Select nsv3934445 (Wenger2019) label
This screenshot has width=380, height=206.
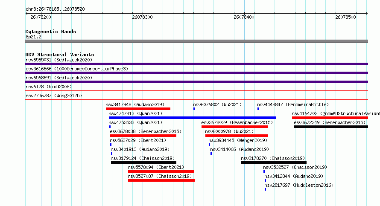coord(238,140)
